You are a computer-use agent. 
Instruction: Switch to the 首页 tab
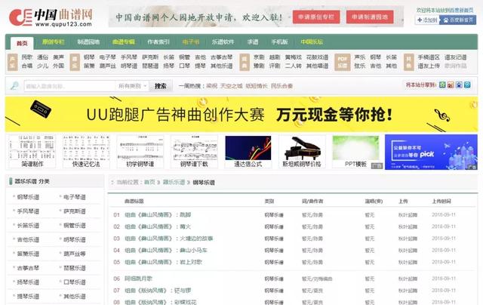point(22,43)
